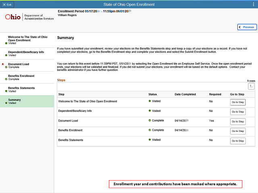The width and height of the screenshot is (258, 193).
Task: Click Visited status dot for Benefits Statements row
Action: 150,140
